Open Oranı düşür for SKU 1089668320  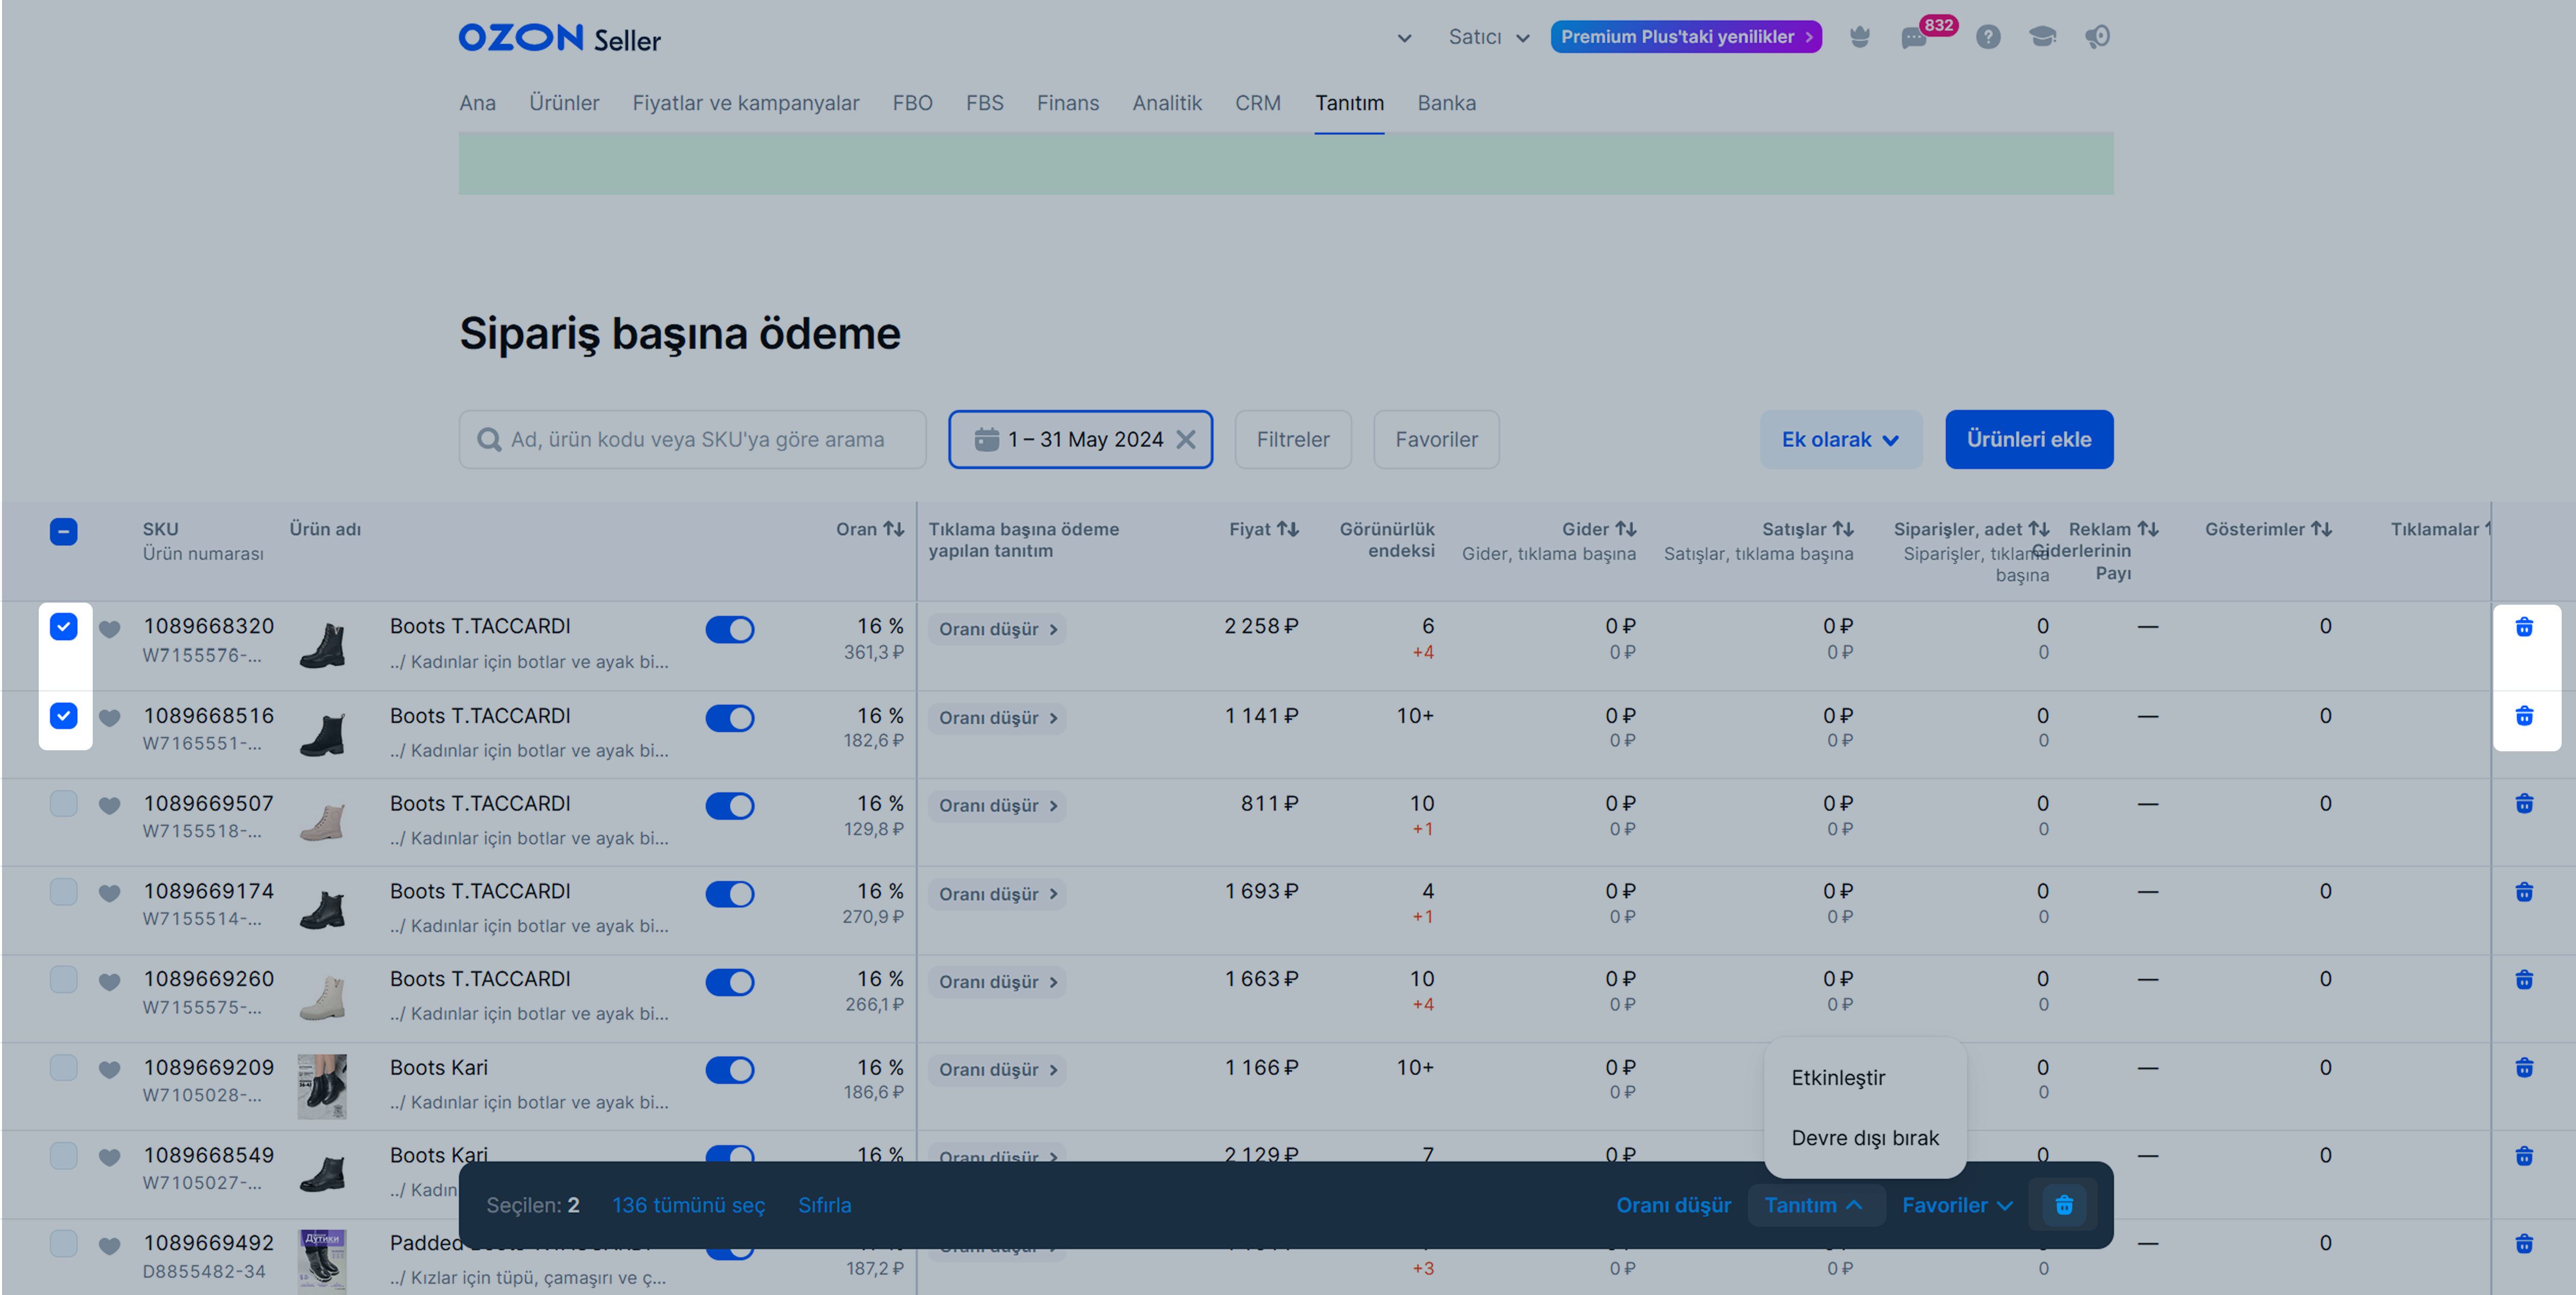coord(997,629)
